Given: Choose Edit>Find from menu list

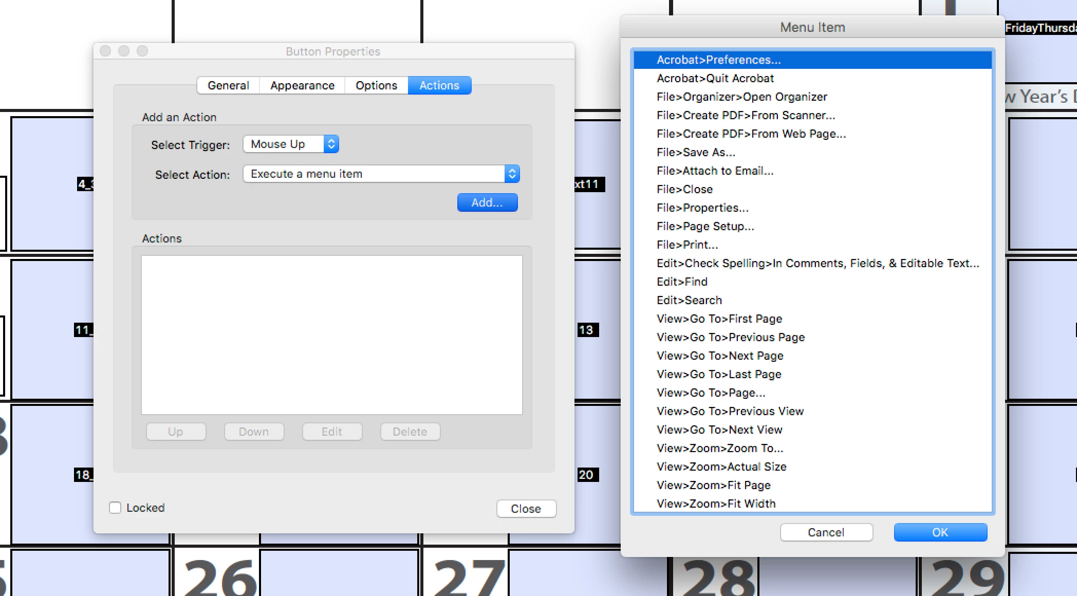Looking at the screenshot, I should pos(682,282).
